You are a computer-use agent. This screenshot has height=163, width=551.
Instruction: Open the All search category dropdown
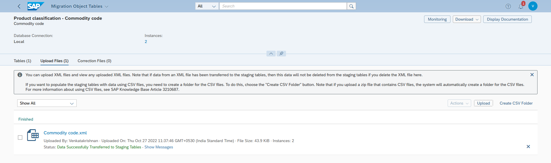(207, 6)
